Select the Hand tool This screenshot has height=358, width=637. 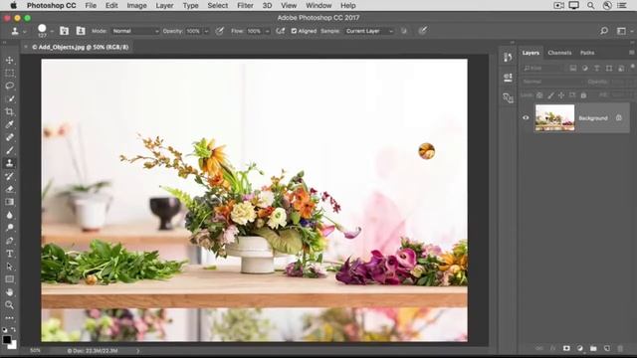click(9, 291)
